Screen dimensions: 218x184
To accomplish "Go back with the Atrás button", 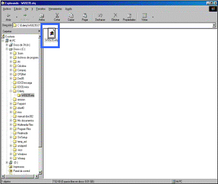I will [x=8, y=17].
